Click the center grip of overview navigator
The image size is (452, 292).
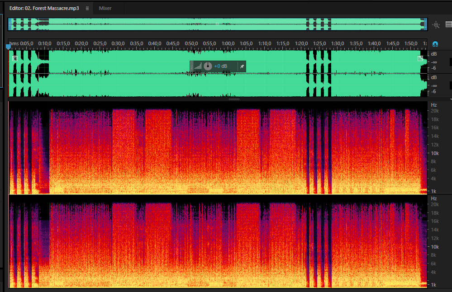tap(218, 24)
